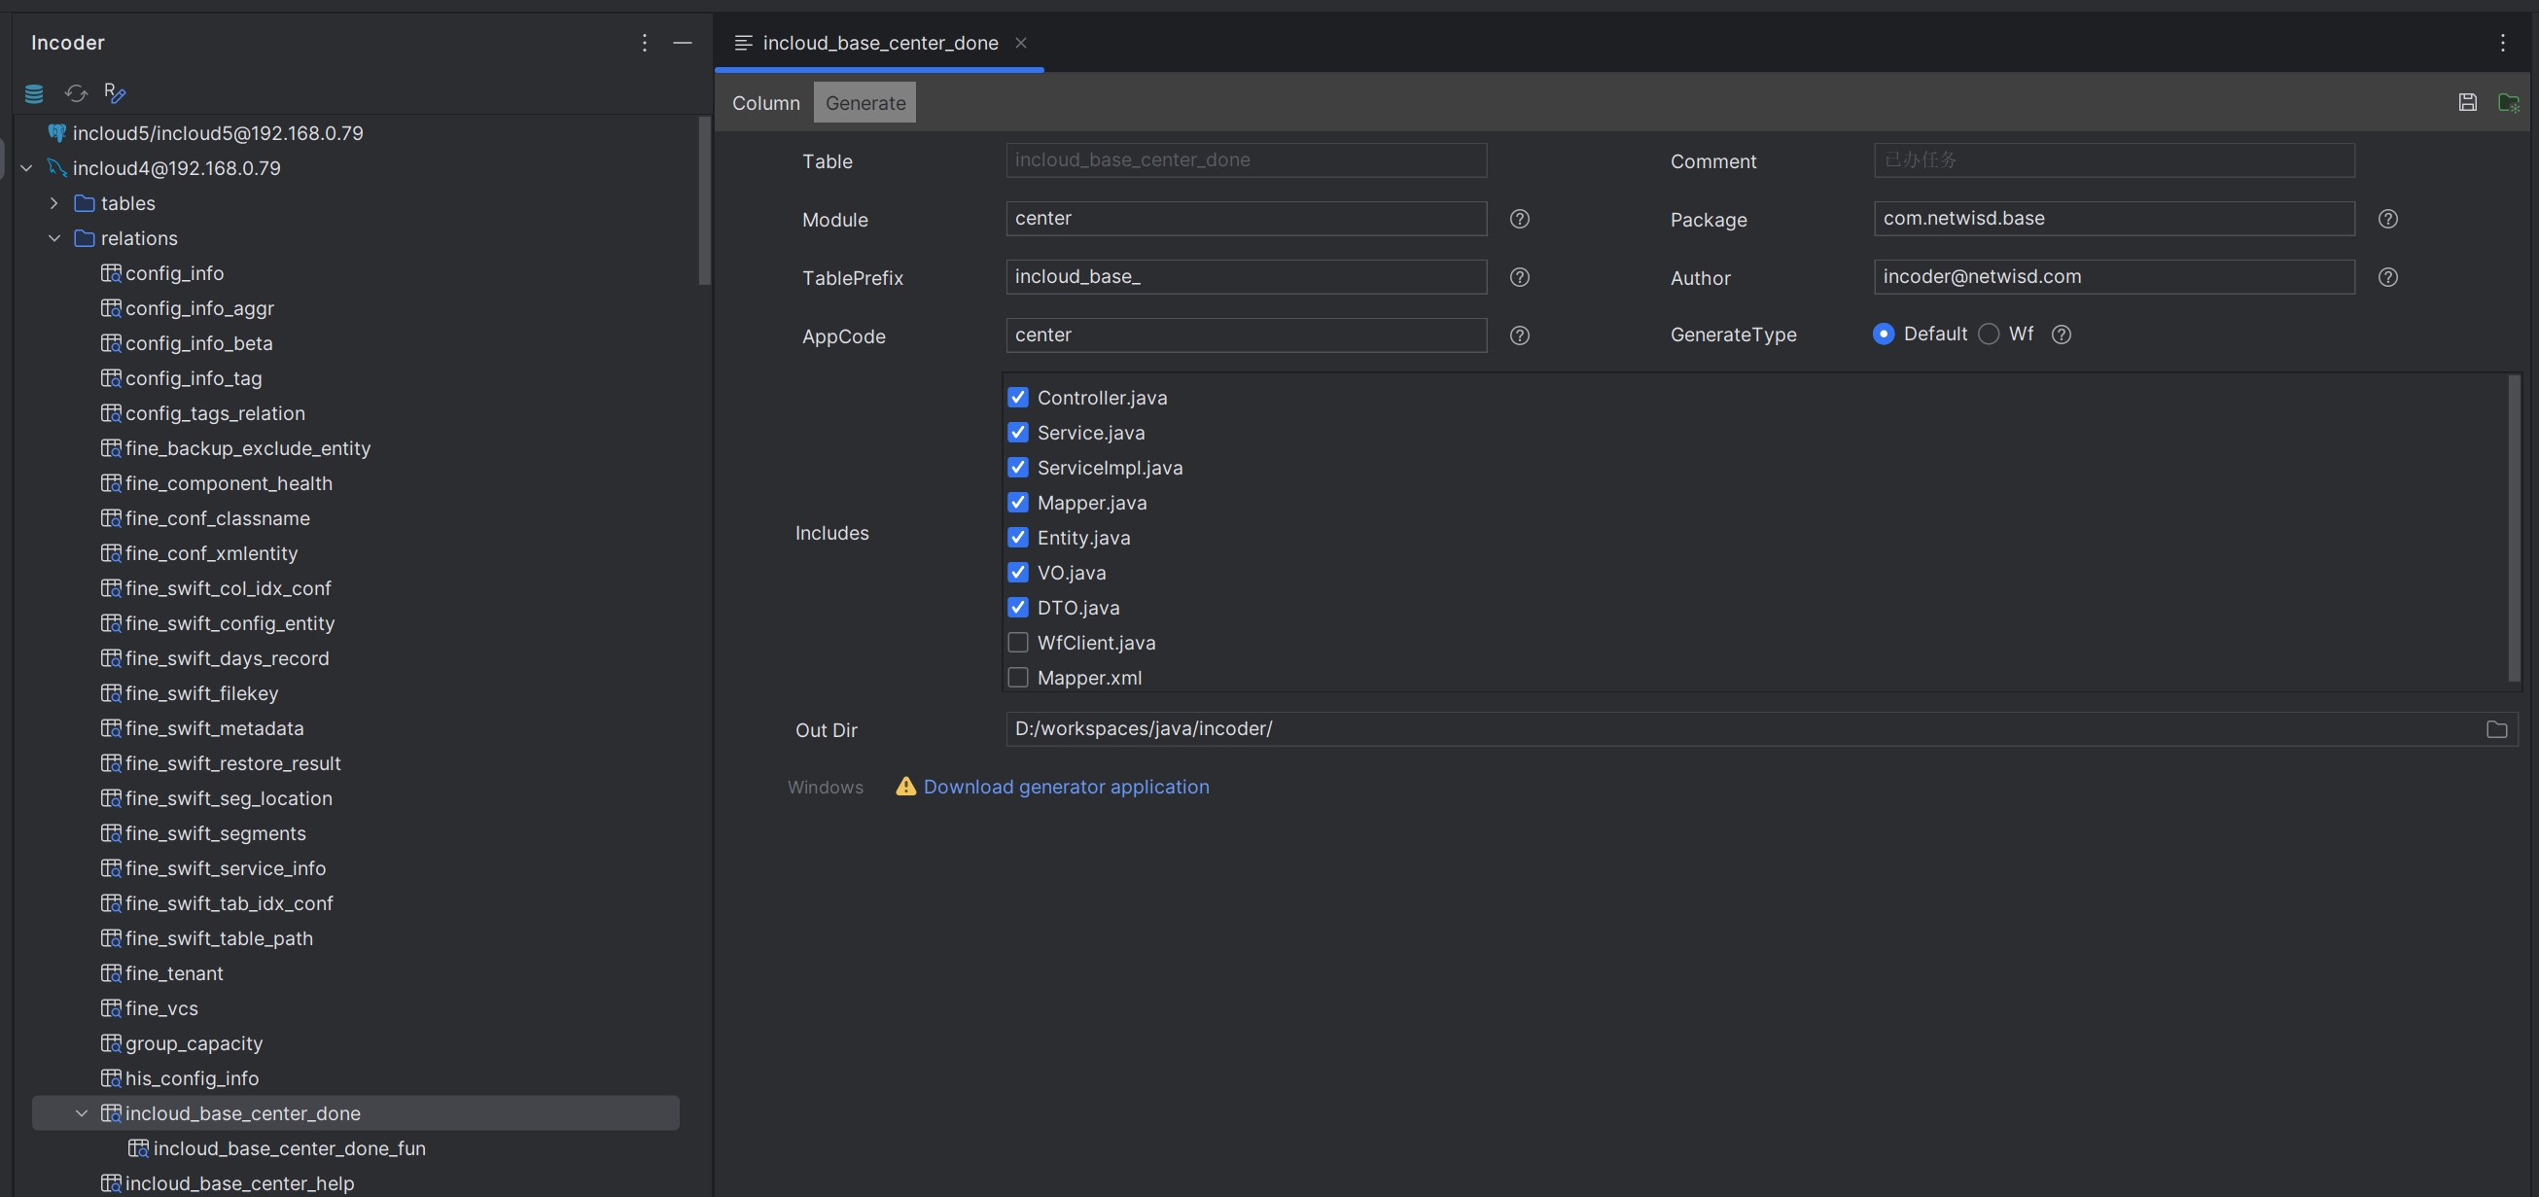Click the save icon at top right

(x=2467, y=102)
